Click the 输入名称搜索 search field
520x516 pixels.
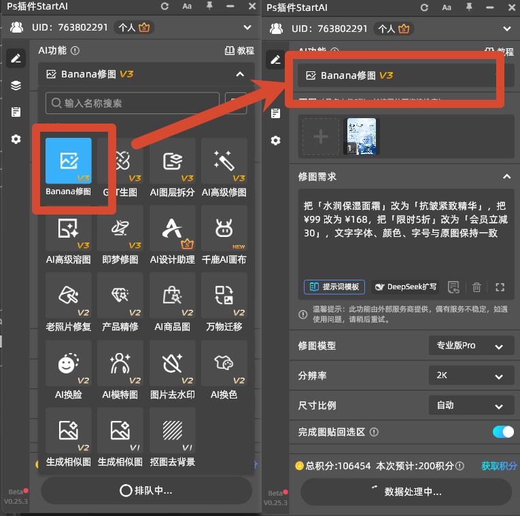(x=133, y=103)
